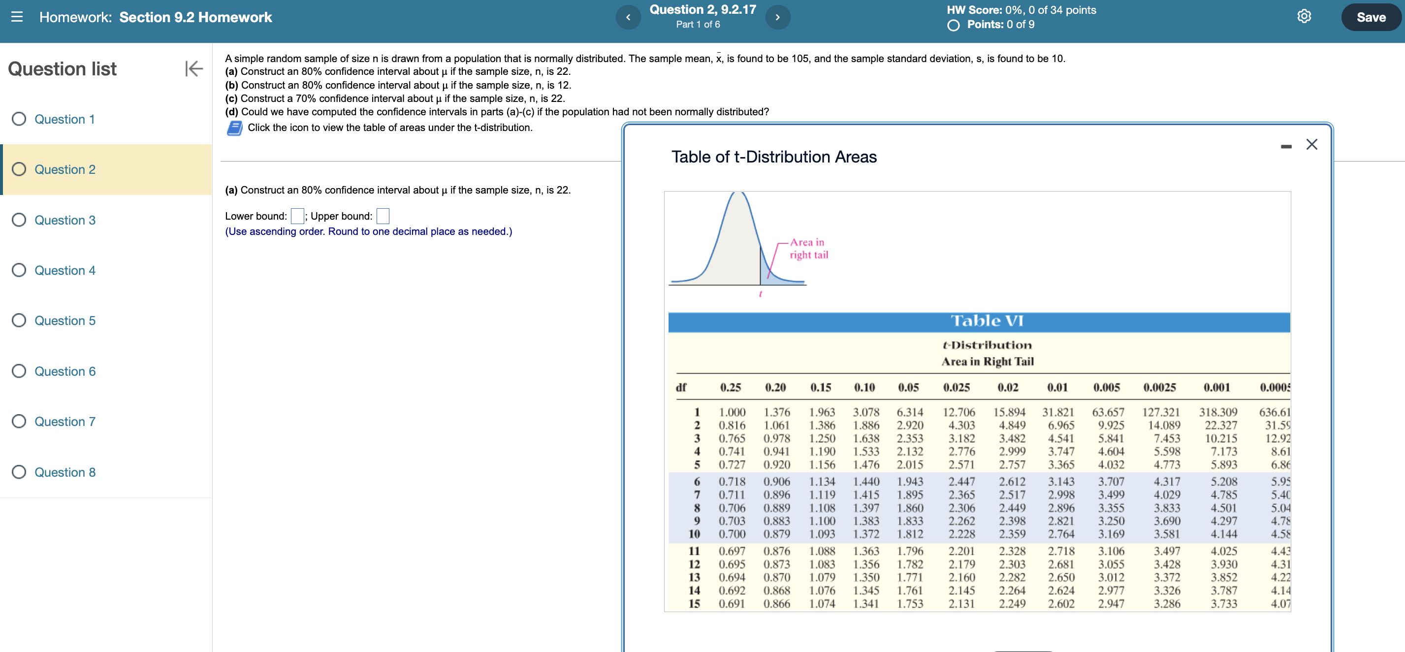Open the hamburger navigation menu
The image size is (1405, 652).
[17, 16]
